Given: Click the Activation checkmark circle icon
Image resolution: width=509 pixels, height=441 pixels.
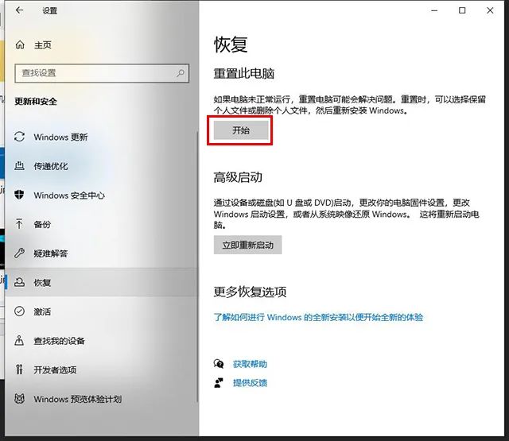Looking at the screenshot, I should pos(21,311).
